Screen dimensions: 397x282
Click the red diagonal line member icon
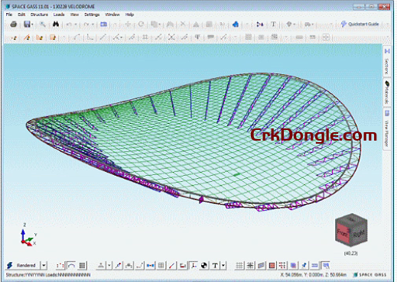(172, 265)
